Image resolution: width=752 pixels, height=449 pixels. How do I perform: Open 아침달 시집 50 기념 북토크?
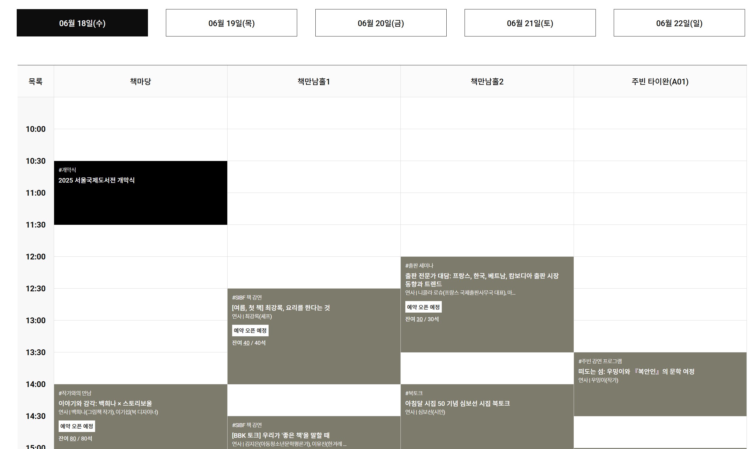[x=457, y=403]
